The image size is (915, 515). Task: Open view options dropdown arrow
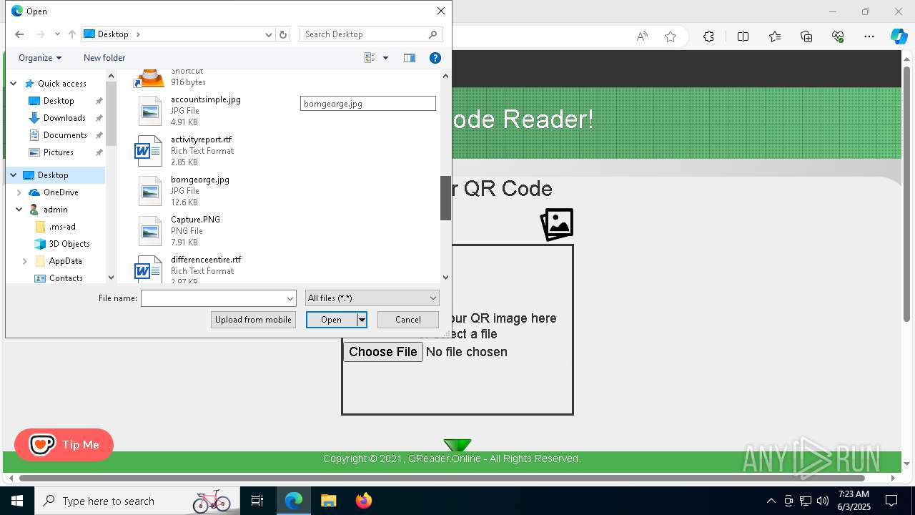(x=385, y=58)
